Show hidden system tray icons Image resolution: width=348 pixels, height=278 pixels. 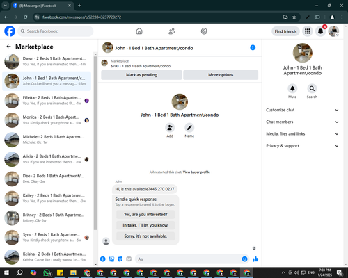coord(283,272)
